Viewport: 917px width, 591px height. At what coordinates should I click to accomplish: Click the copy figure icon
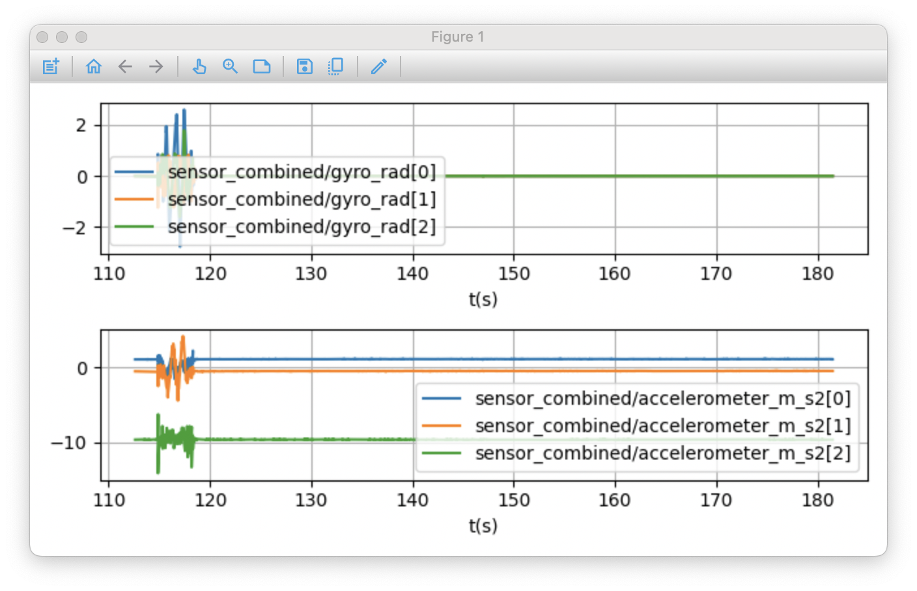pyautogui.click(x=335, y=66)
